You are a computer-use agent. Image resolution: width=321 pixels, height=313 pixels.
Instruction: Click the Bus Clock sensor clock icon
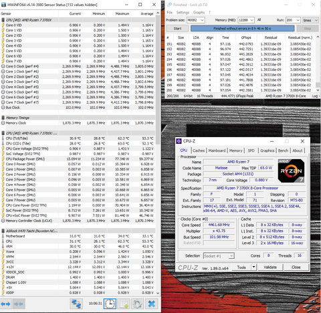pyautogui.click(x=3, y=108)
